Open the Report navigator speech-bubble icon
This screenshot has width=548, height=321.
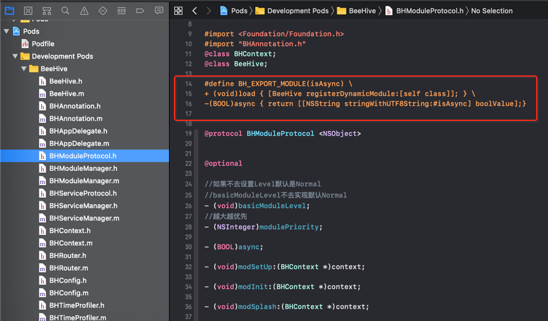point(159,11)
